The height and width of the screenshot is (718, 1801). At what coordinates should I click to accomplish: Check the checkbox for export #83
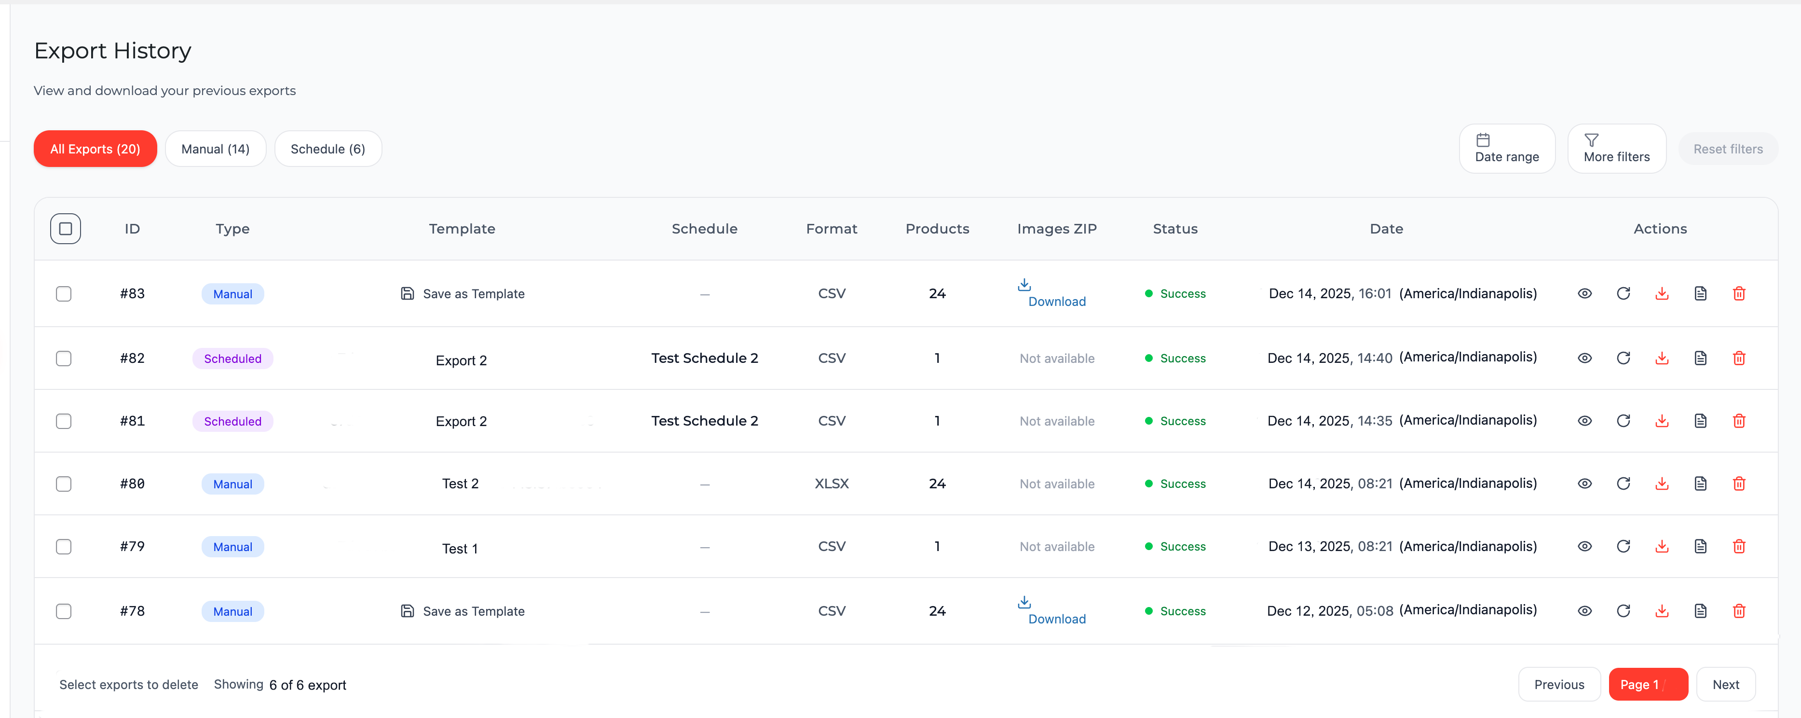[x=64, y=294]
